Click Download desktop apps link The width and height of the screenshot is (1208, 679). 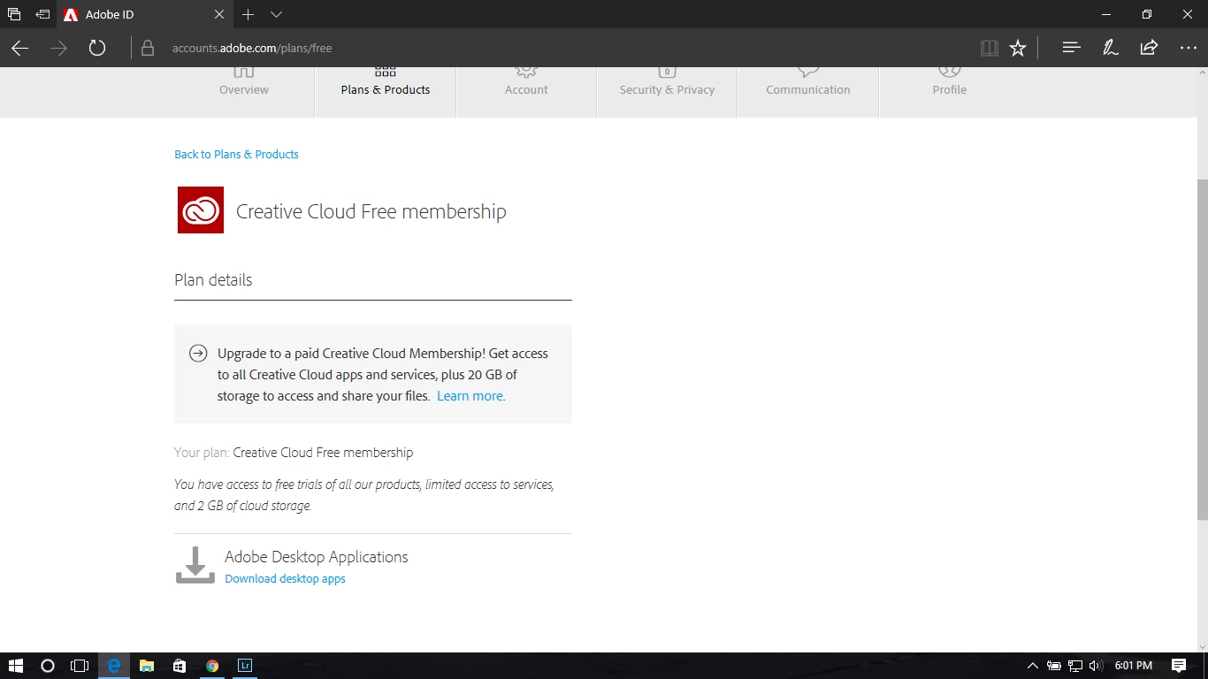pos(285,579)
